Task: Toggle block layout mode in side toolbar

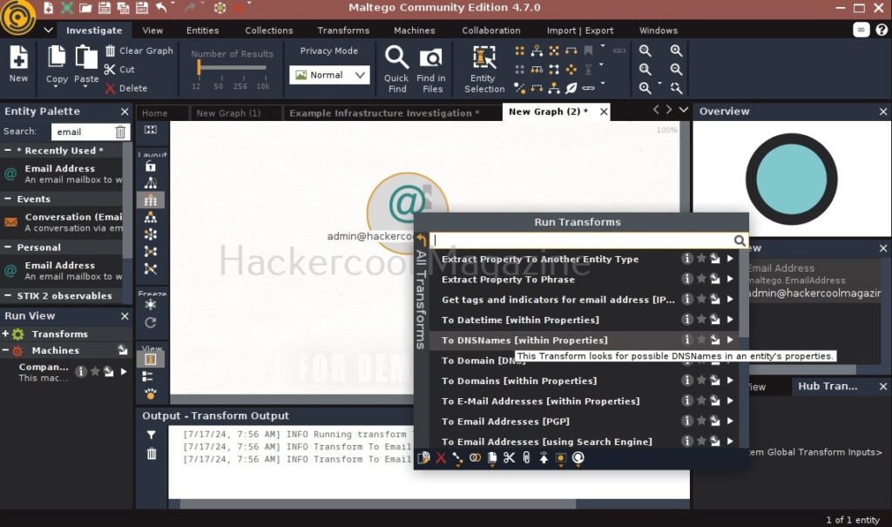Action: [x=150, y=200]
